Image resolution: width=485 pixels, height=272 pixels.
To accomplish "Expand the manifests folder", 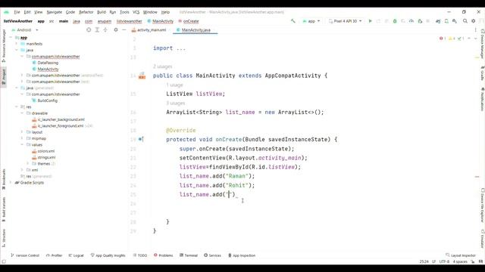I will tap(17, 44).
